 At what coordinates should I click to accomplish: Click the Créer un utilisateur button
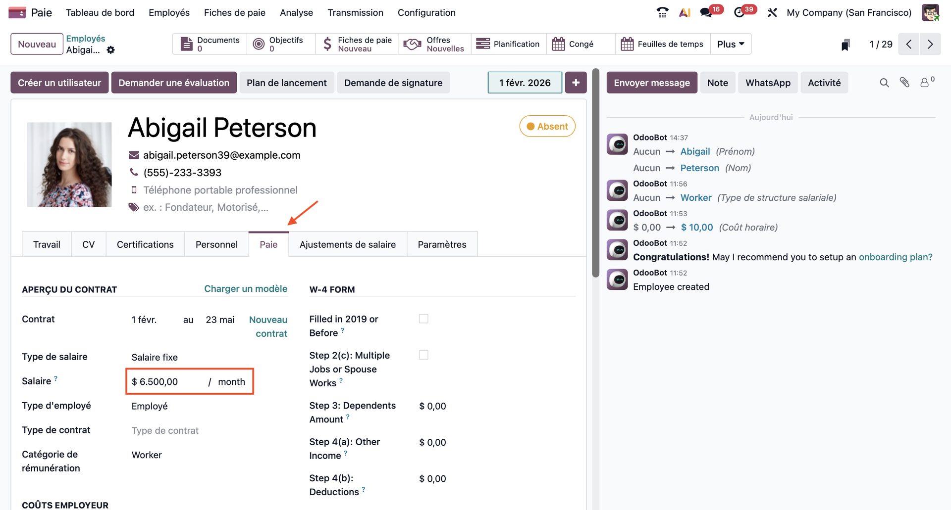[x=59, y=83]
